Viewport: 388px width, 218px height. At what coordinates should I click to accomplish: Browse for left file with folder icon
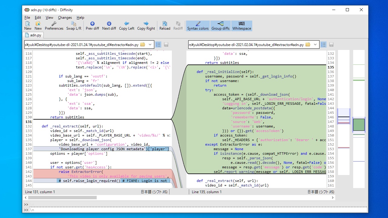pos(142,45)
